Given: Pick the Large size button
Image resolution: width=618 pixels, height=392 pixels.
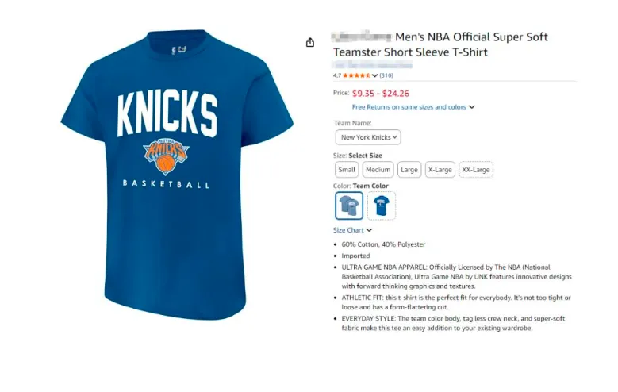Looking at the screenshot, I should pos(409,170).
